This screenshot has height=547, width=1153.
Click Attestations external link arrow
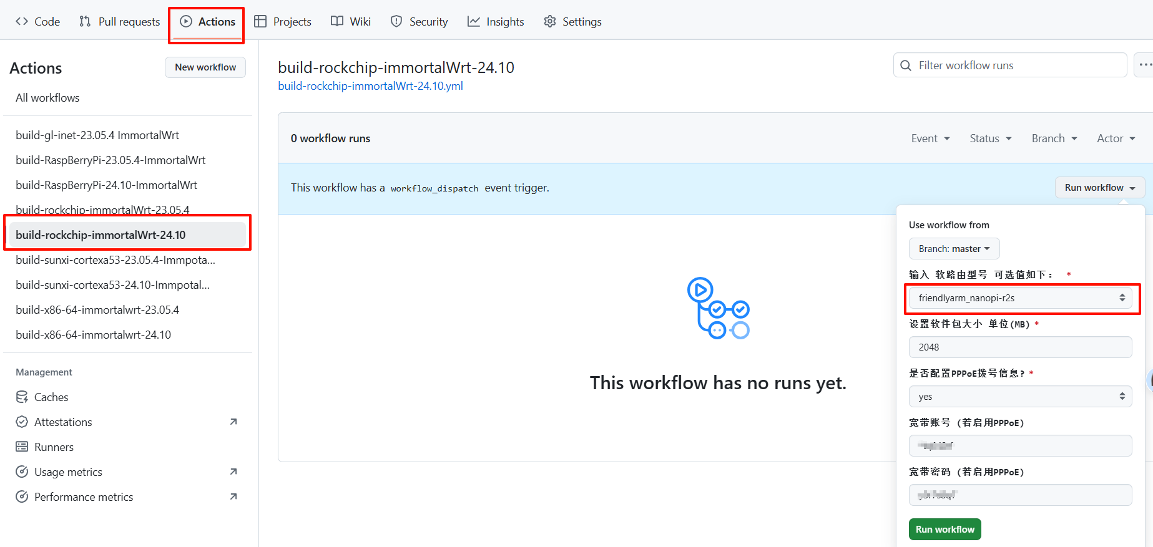coord(233,422)
